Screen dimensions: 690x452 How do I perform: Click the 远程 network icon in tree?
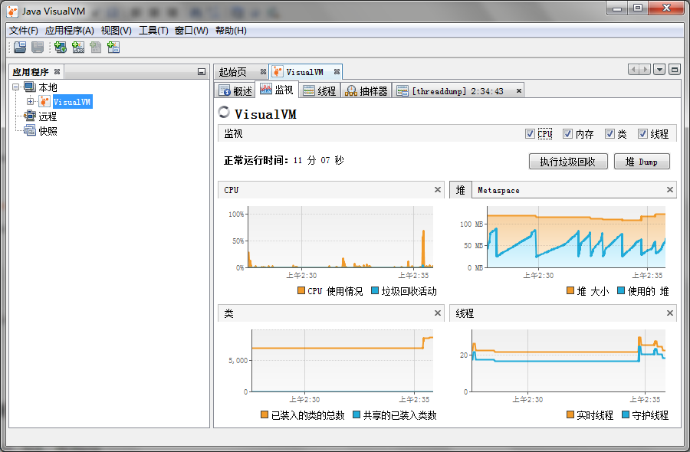pyautogui.click(x=30, y=116)
